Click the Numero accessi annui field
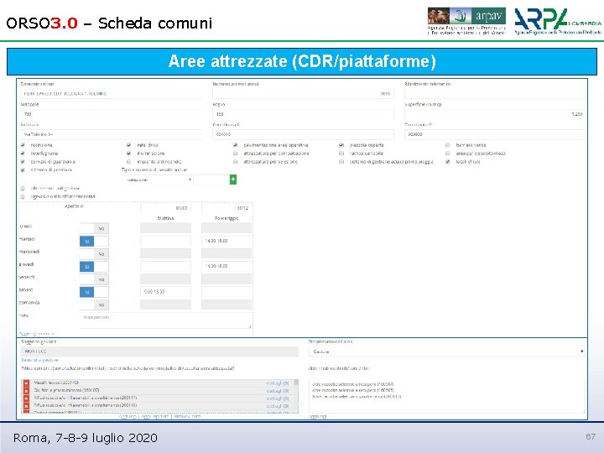604x453 pixels. click(303, 94)
